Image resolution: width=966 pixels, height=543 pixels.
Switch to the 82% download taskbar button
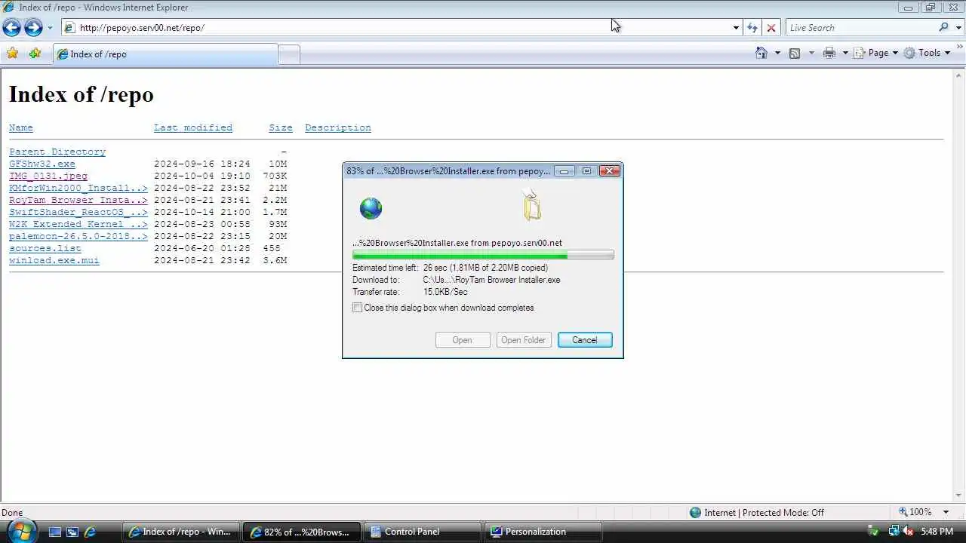pyautogui.click(x=301, y=532)
